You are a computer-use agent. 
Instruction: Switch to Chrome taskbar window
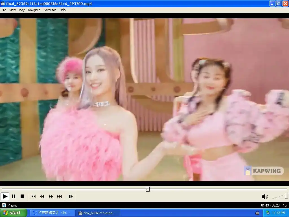(x=52, y=213)
